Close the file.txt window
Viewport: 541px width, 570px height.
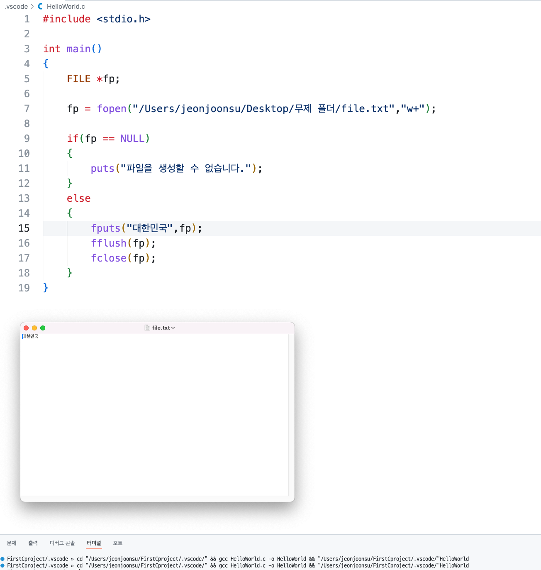26,328
